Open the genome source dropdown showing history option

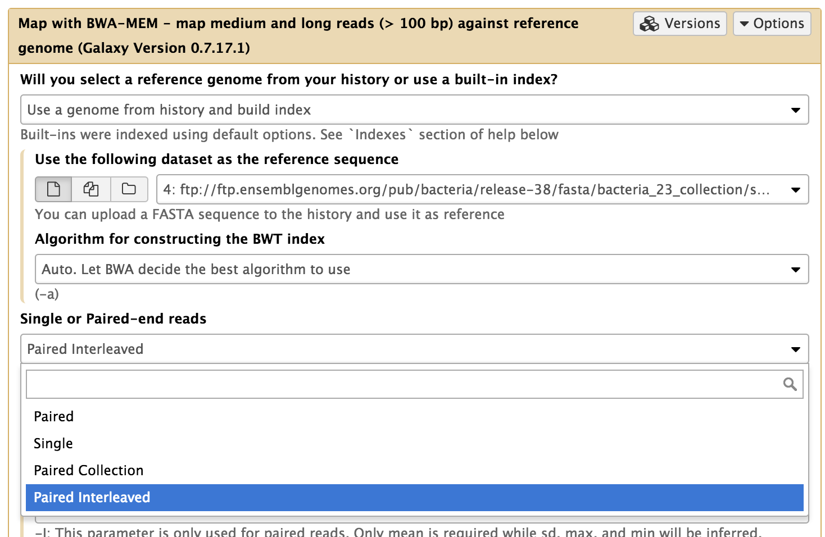point(414,110)
